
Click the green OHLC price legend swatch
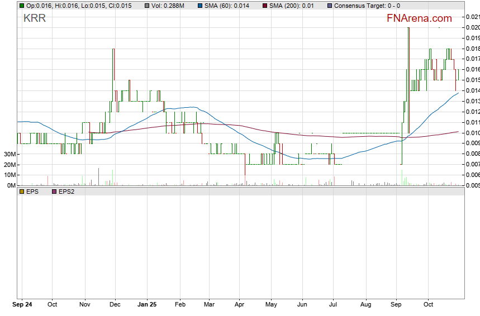coord(22,6)
